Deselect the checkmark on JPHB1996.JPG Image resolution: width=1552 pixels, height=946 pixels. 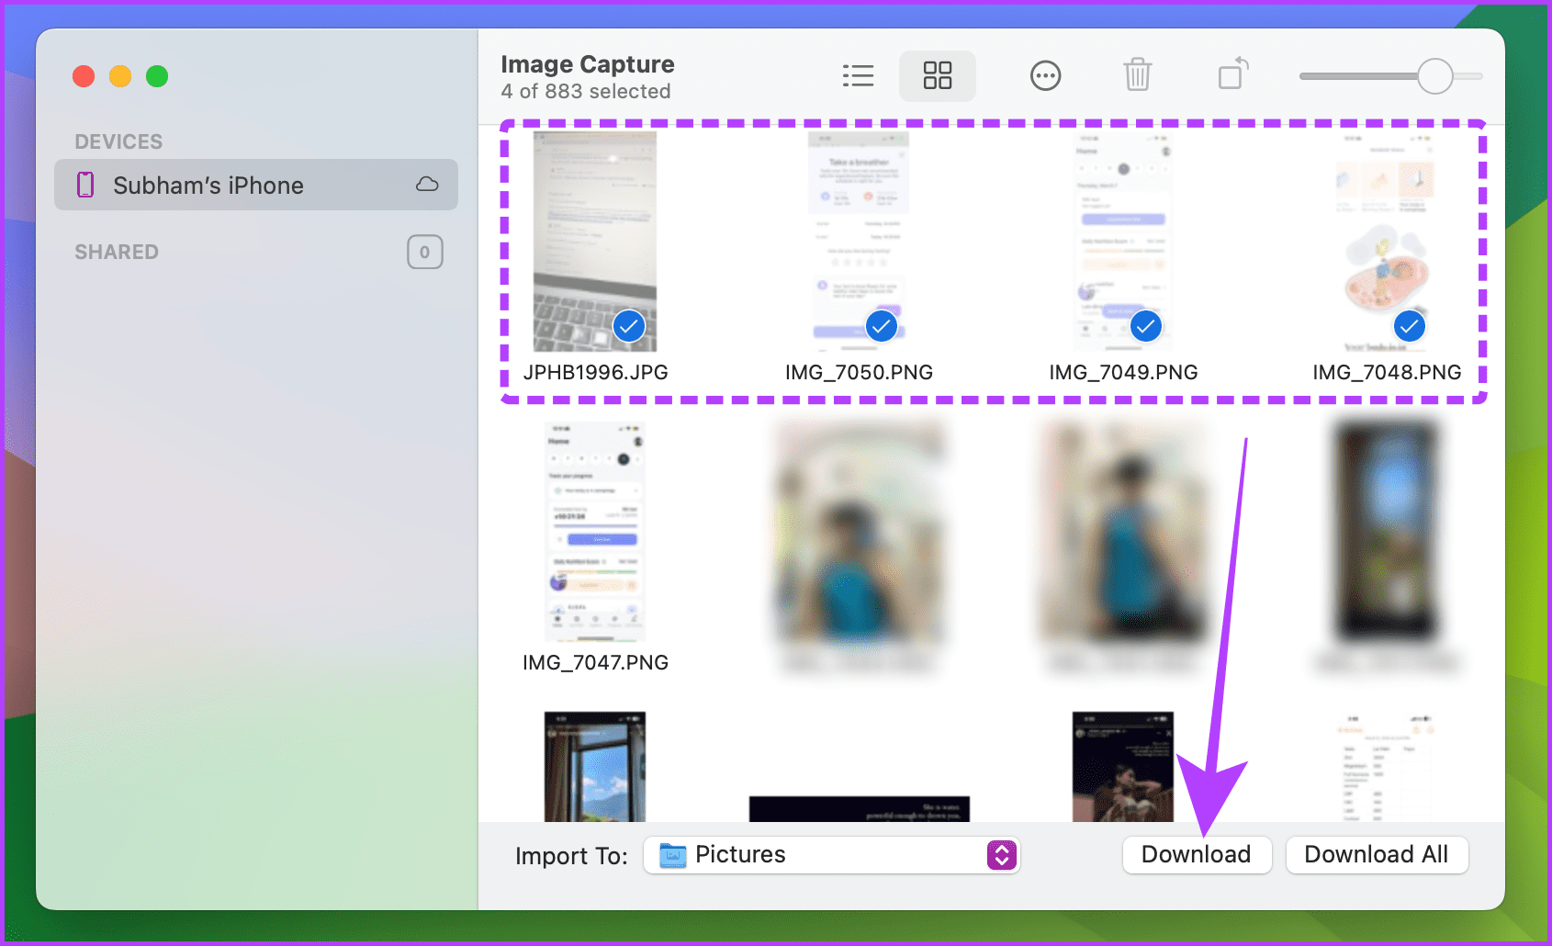pyautogui.click(x=629, y=325)
